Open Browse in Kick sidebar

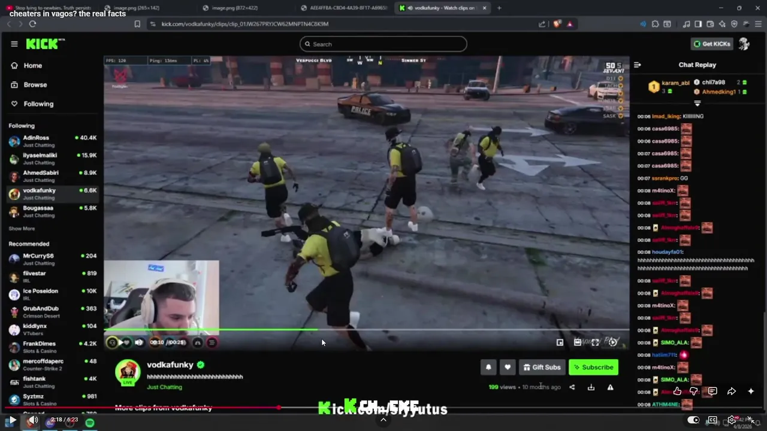pyautogui.click(x=29, y=85)
